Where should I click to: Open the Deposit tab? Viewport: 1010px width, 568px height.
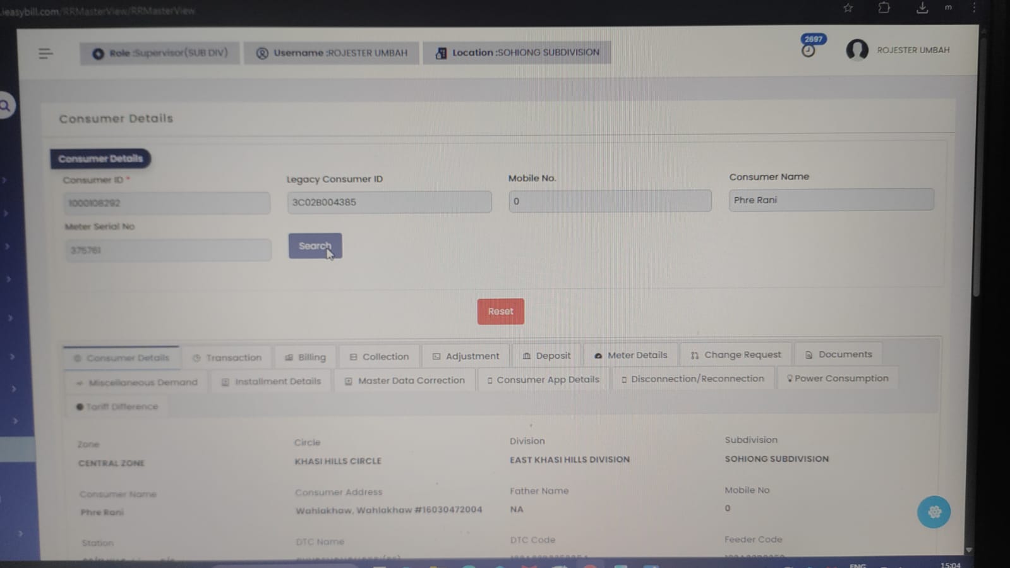[546, 356]
